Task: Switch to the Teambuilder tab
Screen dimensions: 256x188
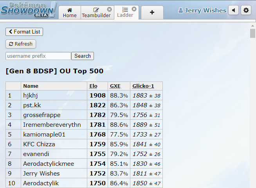Action: tap(96, 12)
